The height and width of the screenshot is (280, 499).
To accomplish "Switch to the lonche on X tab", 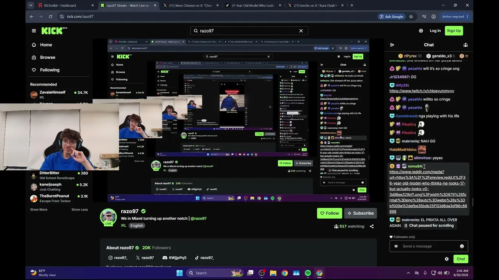I will (x=317, y=5).
